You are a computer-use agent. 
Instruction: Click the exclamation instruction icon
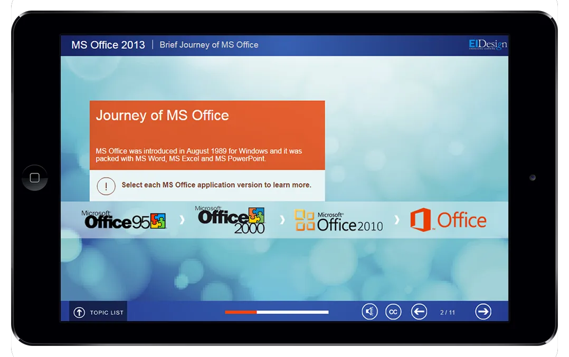pyautogui.click(x=106, y=186)
